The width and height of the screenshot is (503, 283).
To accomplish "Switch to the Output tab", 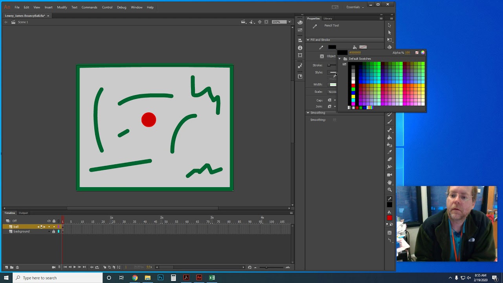I will tap(23, 213).
